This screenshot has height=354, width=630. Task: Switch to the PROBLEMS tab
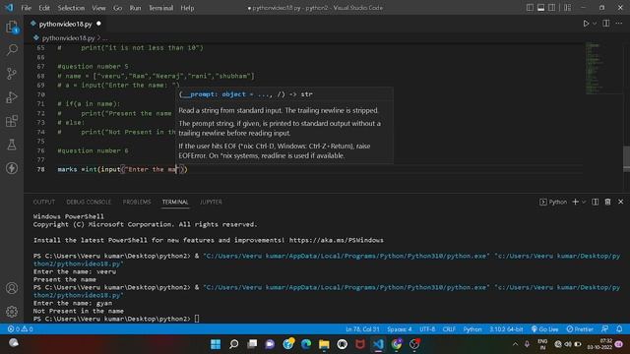(137, 202)
